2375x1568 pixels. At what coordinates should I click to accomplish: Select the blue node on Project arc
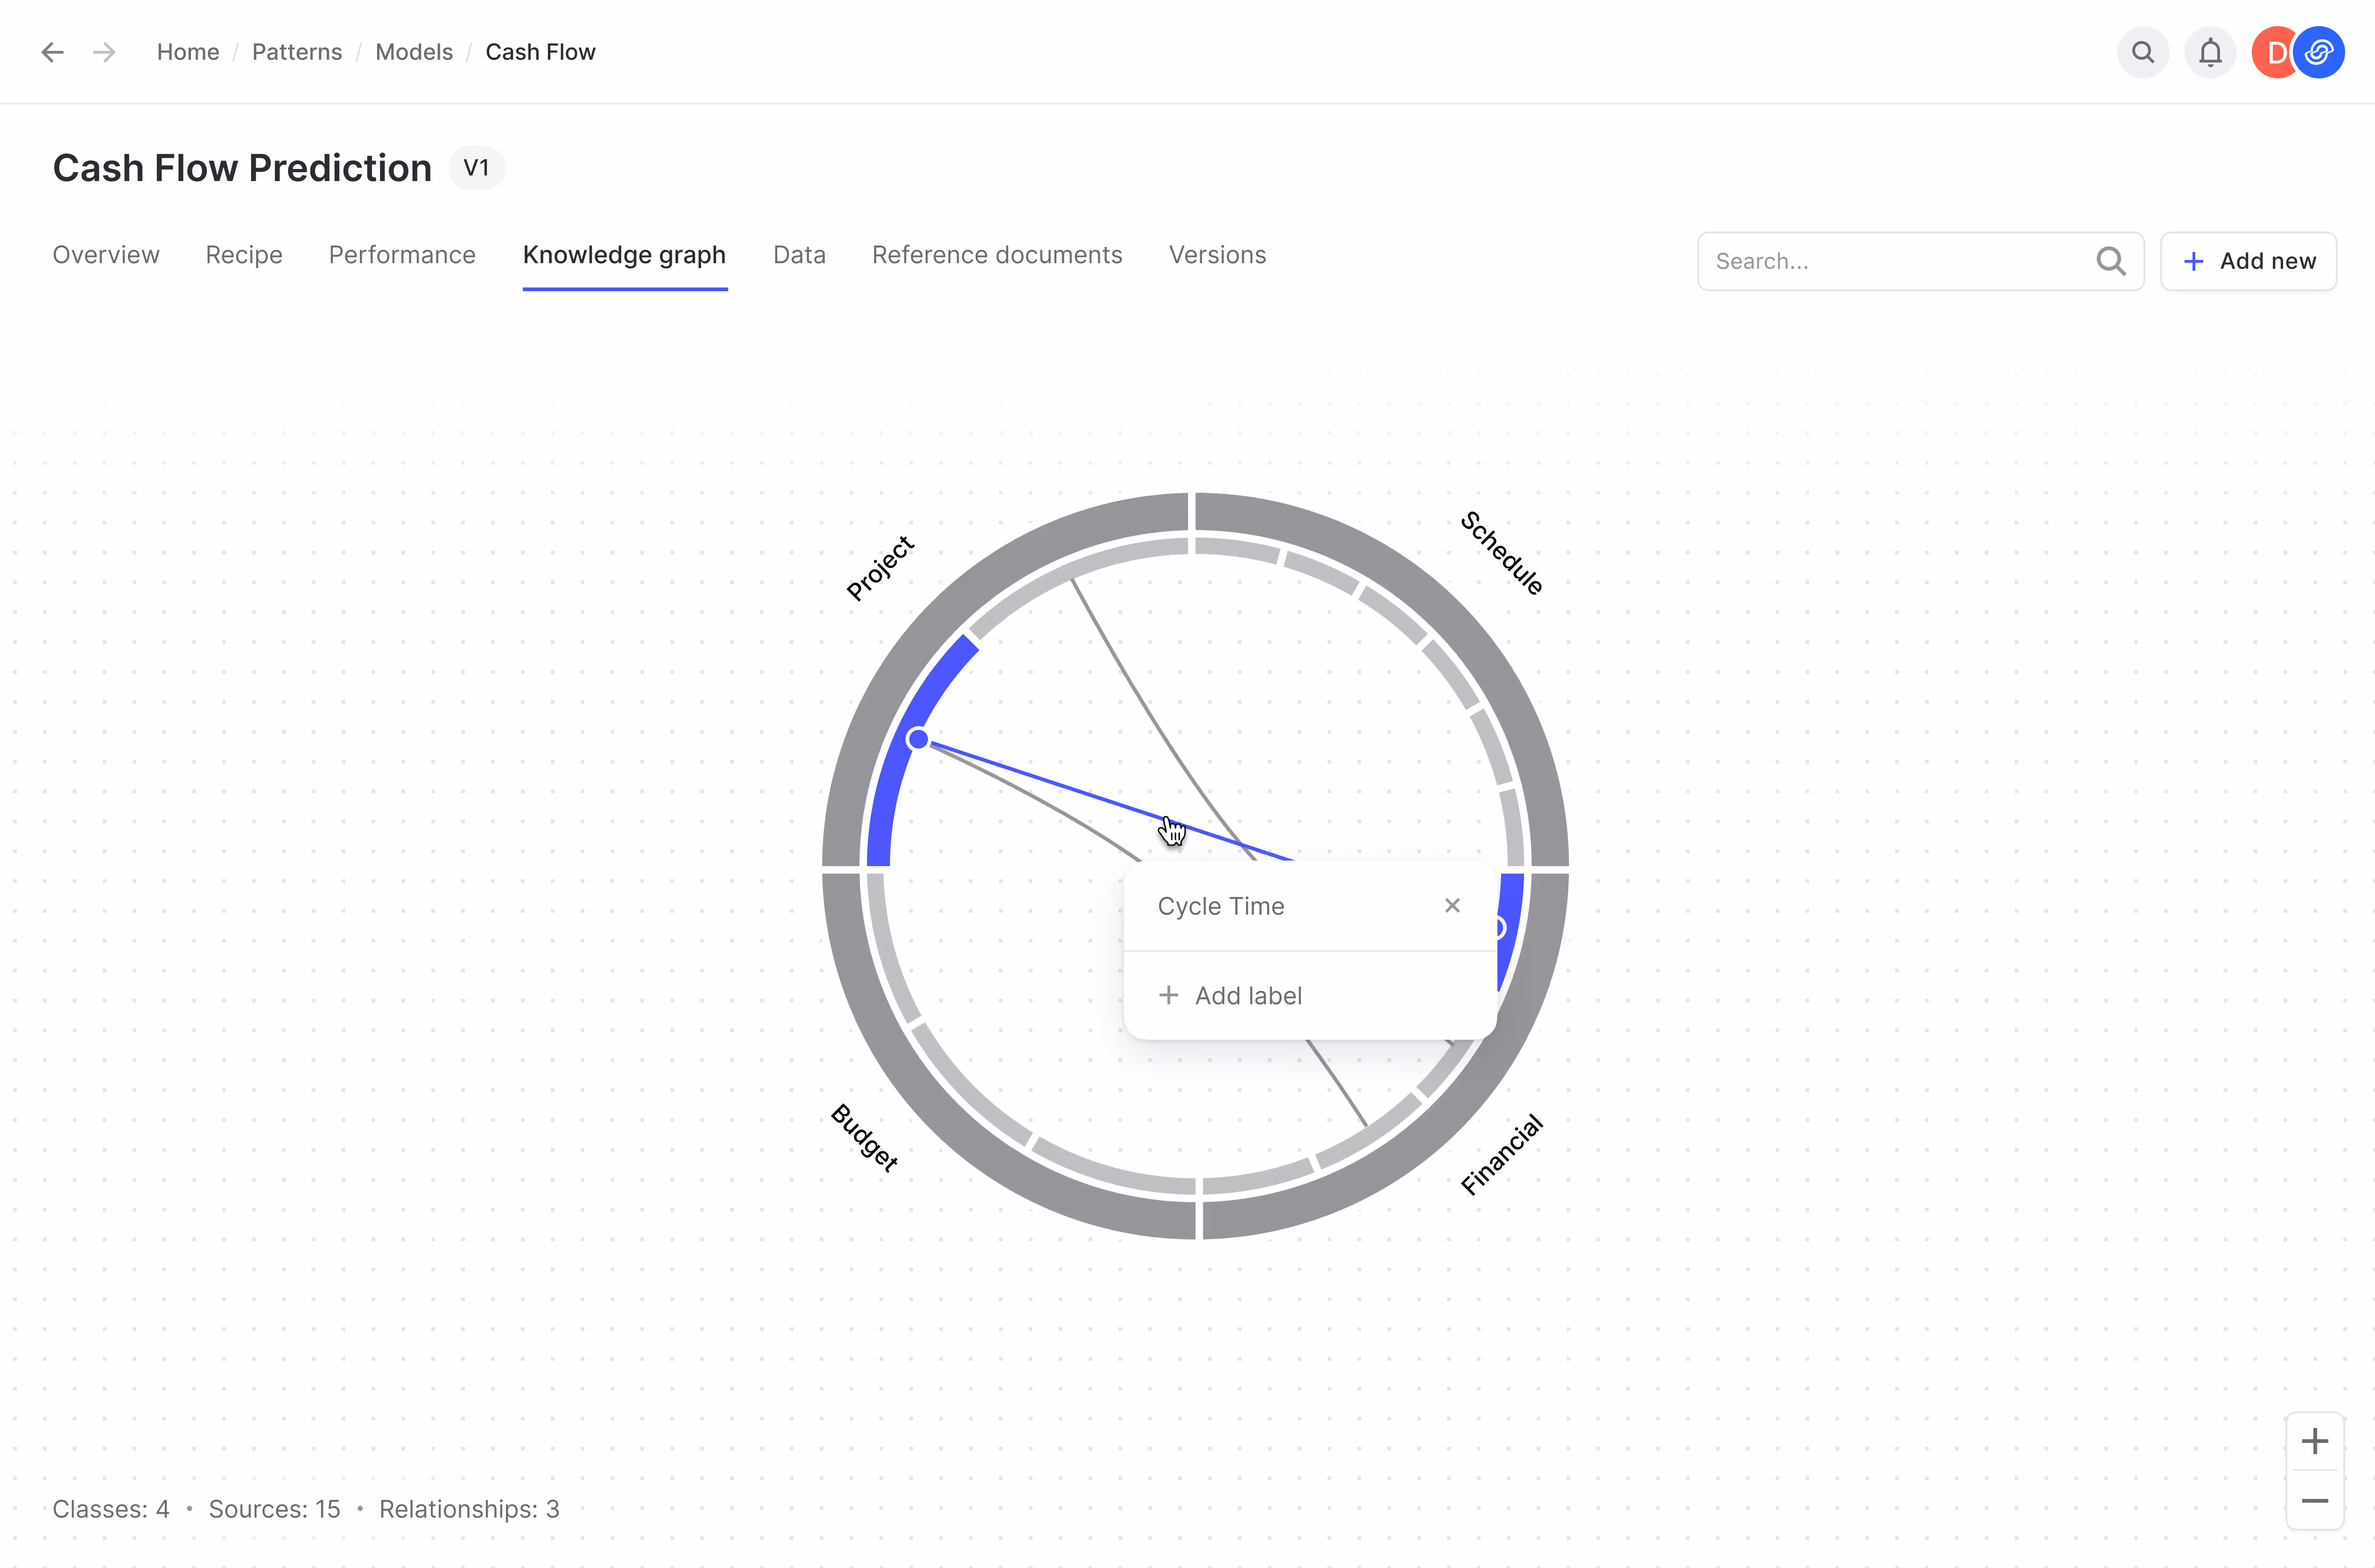918,740
